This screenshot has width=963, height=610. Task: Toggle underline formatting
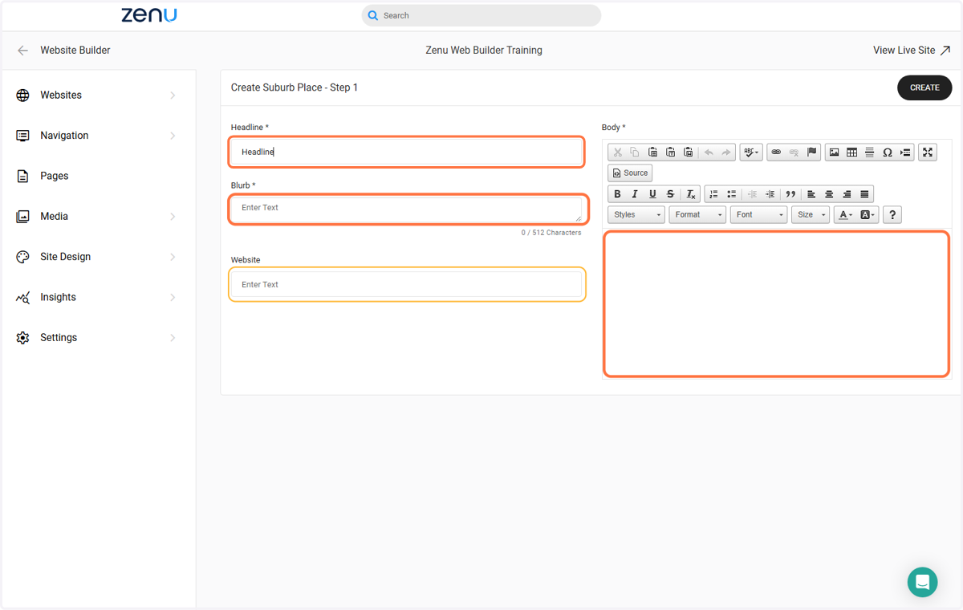(652, 194)
